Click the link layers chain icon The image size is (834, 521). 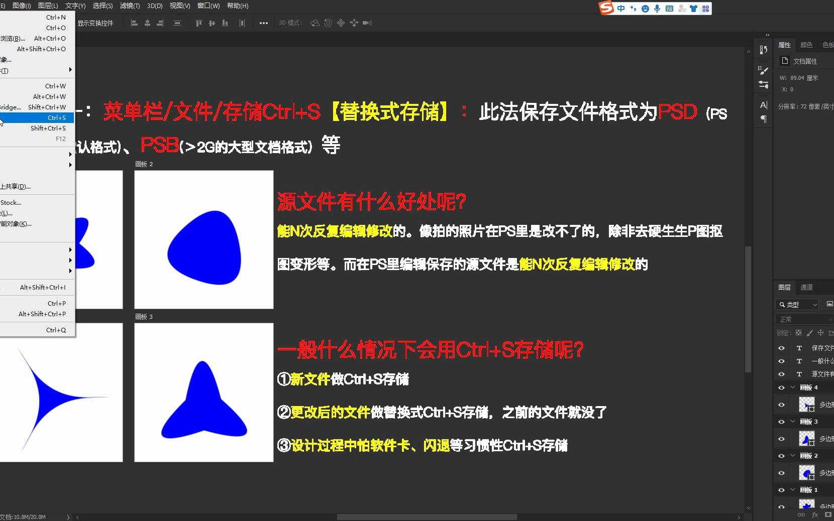(x=801, y=514)
